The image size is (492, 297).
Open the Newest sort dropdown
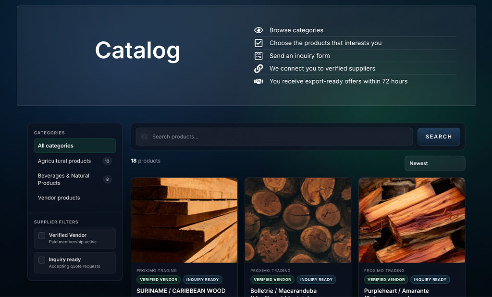435,163
